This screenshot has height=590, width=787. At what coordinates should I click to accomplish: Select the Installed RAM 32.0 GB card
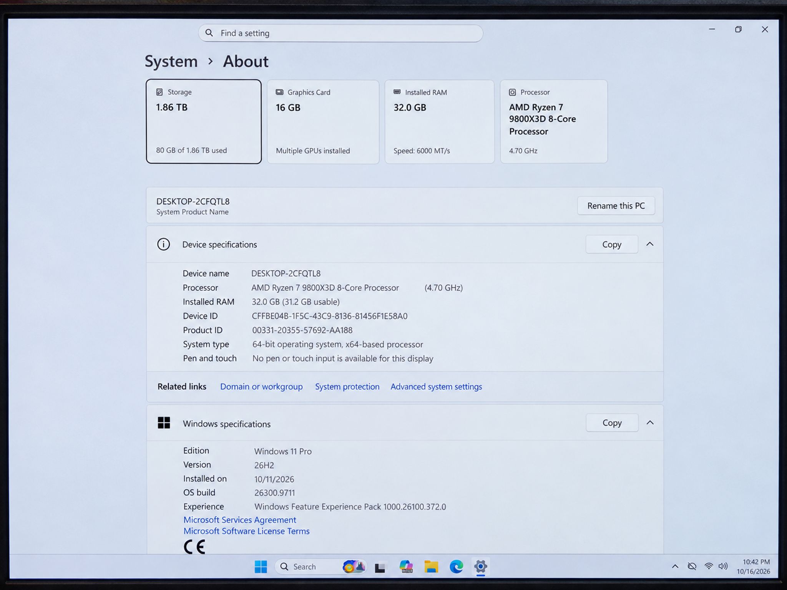(440, 122)
